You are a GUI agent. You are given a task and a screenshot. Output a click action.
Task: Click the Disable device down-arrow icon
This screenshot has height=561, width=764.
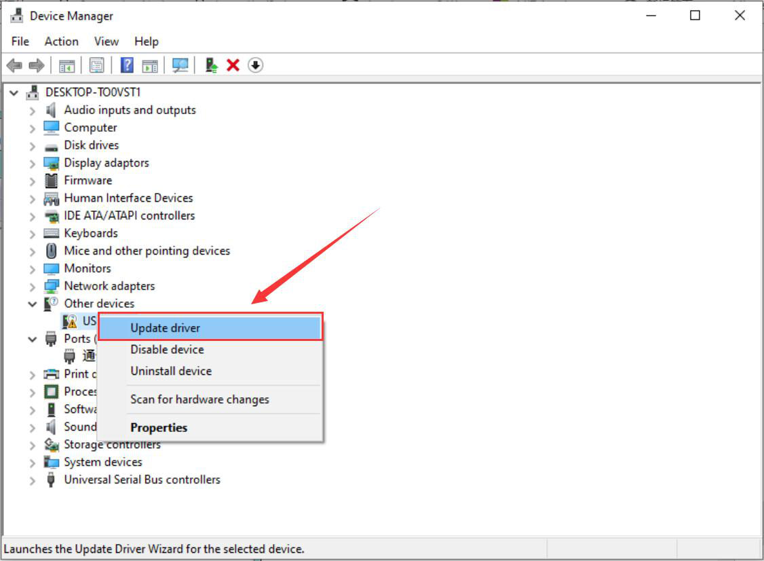pos(255,65)
